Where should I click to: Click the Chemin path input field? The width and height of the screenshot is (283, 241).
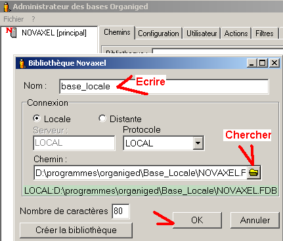pos(141,173)
